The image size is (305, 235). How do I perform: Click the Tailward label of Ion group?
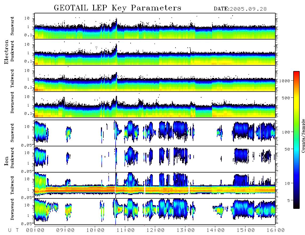(x=12, y=185)
